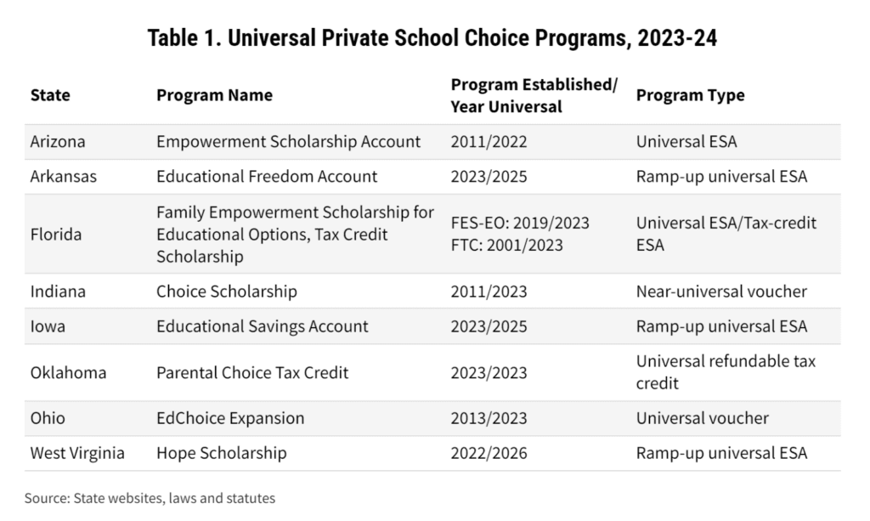Select Arkansas Educational Freedom Account cell

(x=267, y=177)
